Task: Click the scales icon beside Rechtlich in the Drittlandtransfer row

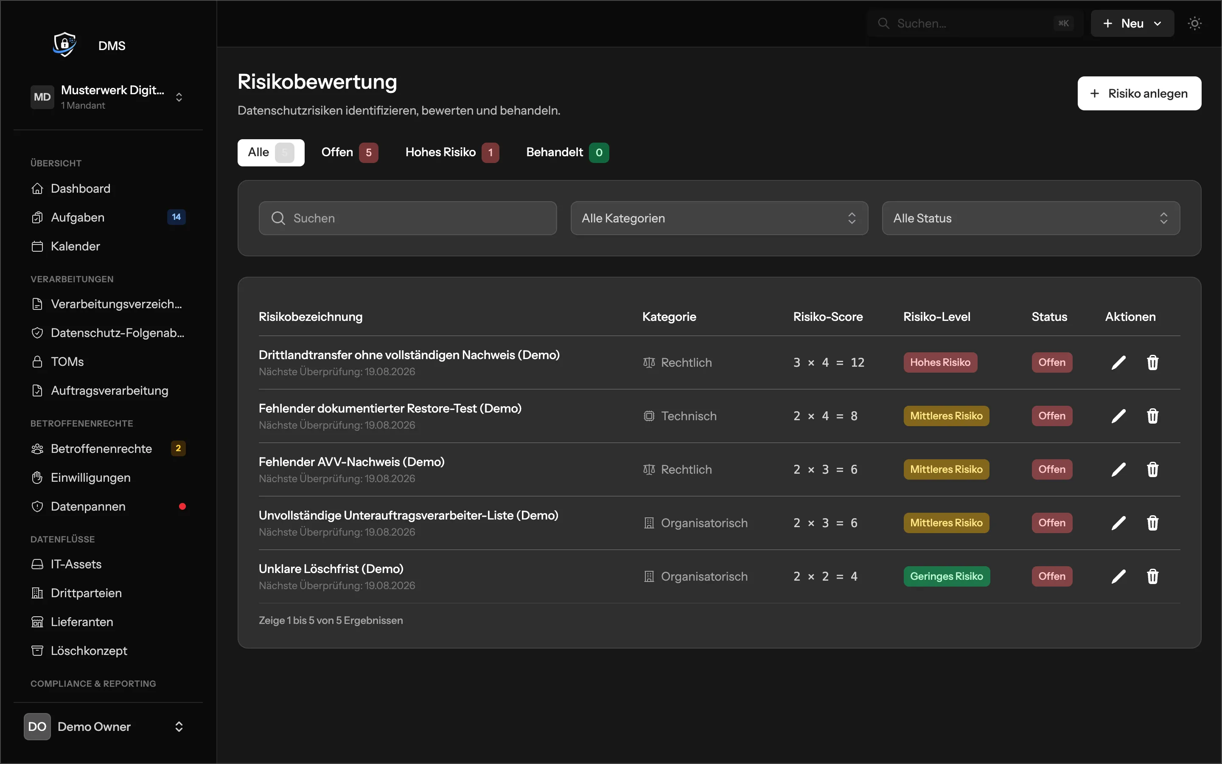Action: coord(649,362)
